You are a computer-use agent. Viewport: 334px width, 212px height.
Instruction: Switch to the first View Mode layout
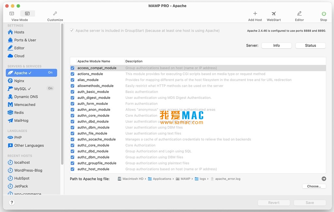click(x=12, y=13)
